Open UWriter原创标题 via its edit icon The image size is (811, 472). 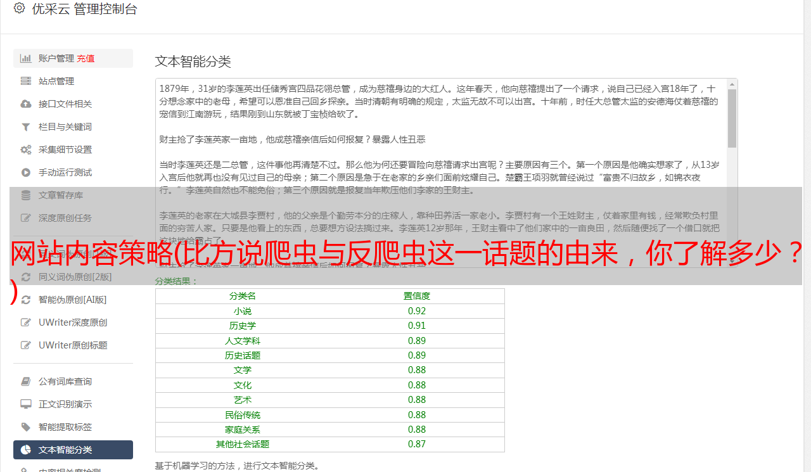pyautogui.click(x=26, y=345)
